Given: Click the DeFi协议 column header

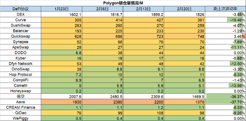Looking at the screenshot, I should [20, 9].
